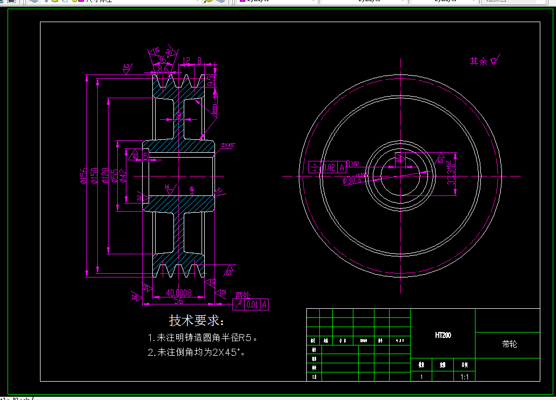Select the 2X45° chamfer leader text
This screenshot has height=400, width=556.
[x=228, y=145]
